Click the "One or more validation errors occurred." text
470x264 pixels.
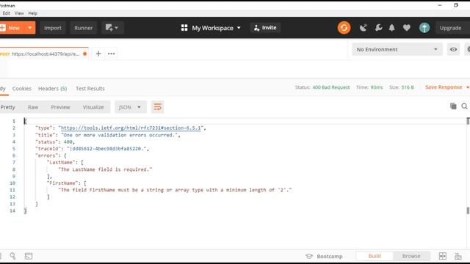pos(119,135)
